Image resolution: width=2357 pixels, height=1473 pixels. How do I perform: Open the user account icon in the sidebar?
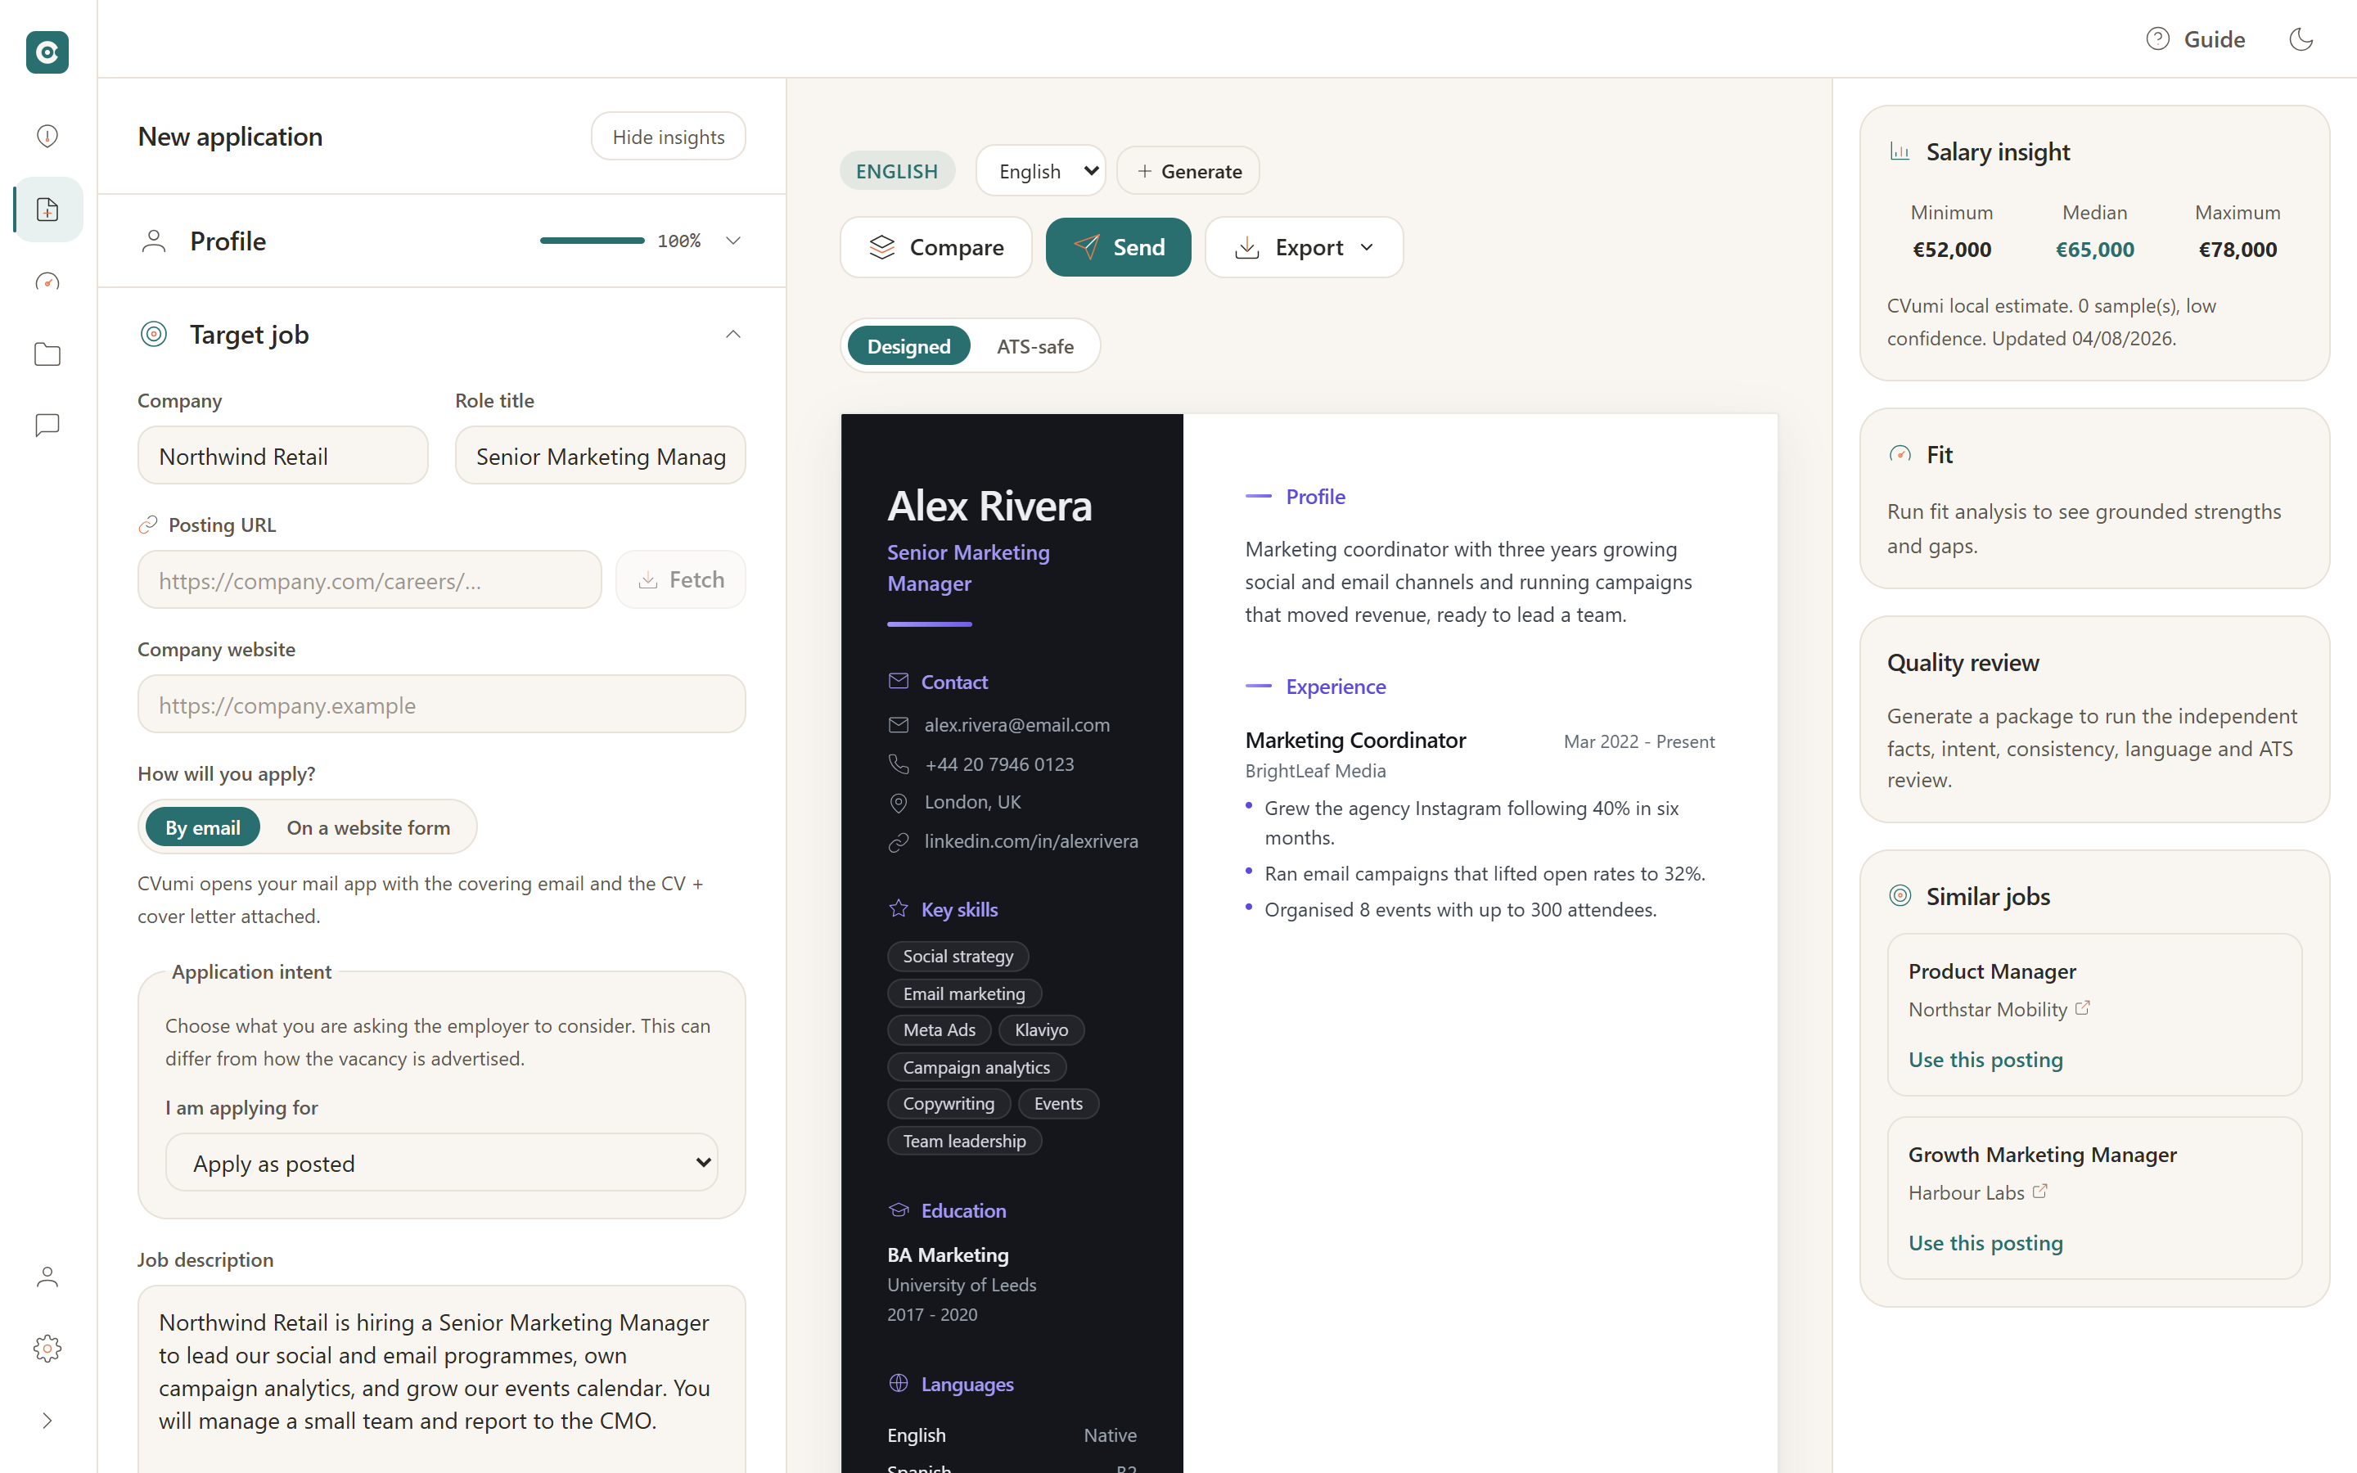pos(47,1277)
